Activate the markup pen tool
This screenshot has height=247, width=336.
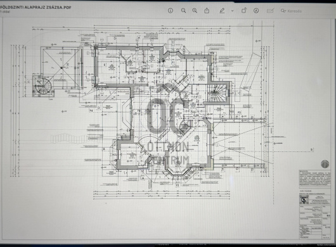pos(222,11)
